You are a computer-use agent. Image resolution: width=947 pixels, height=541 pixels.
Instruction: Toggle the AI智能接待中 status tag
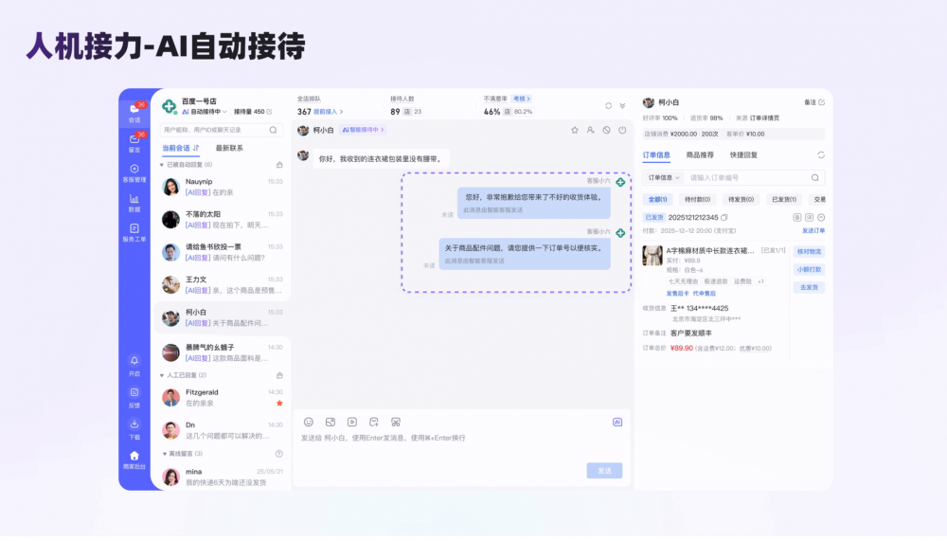click(363, 130)
